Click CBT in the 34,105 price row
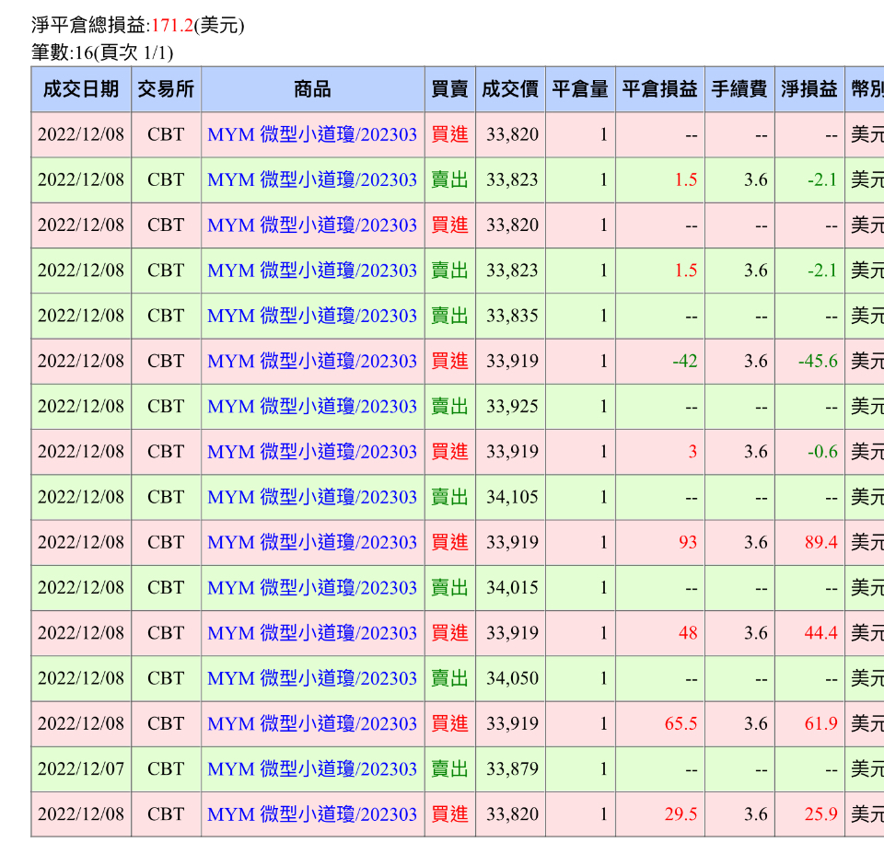The image size is (884, 854). click(166, 497)
